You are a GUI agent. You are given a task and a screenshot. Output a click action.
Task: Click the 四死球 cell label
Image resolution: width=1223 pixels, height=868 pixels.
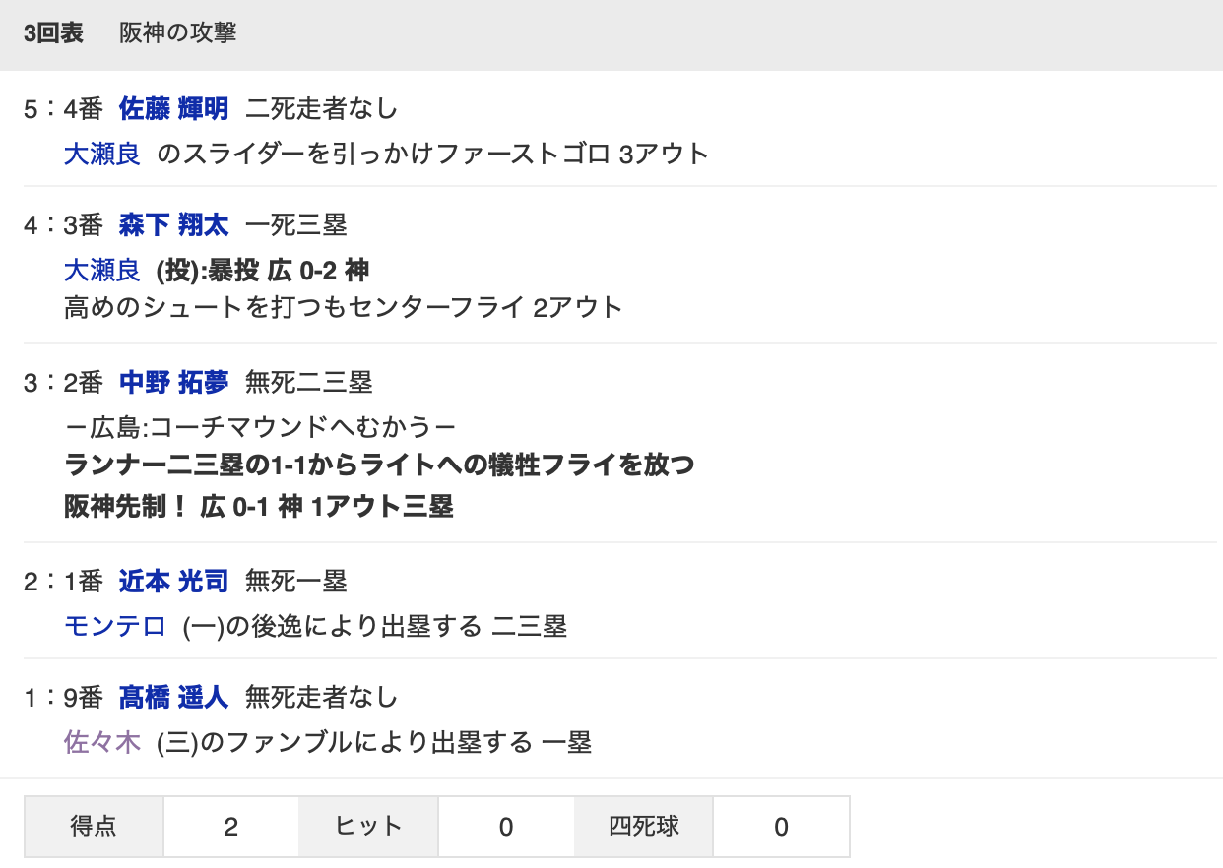[x=644, y=827]
